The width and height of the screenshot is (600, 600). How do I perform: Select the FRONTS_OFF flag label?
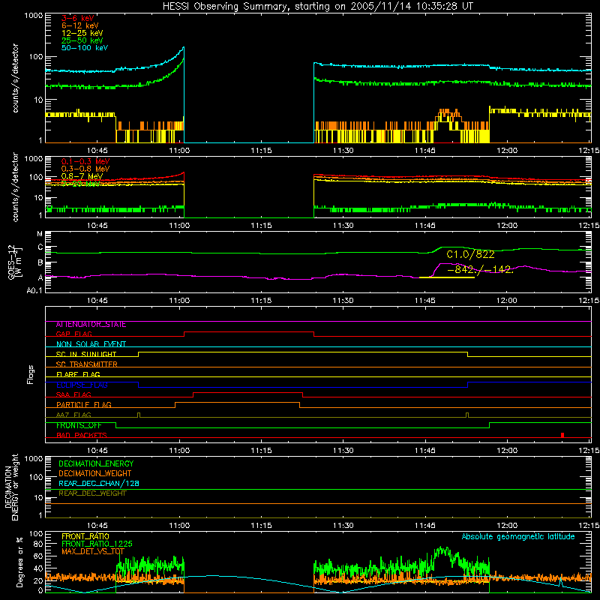coord(79,425)
